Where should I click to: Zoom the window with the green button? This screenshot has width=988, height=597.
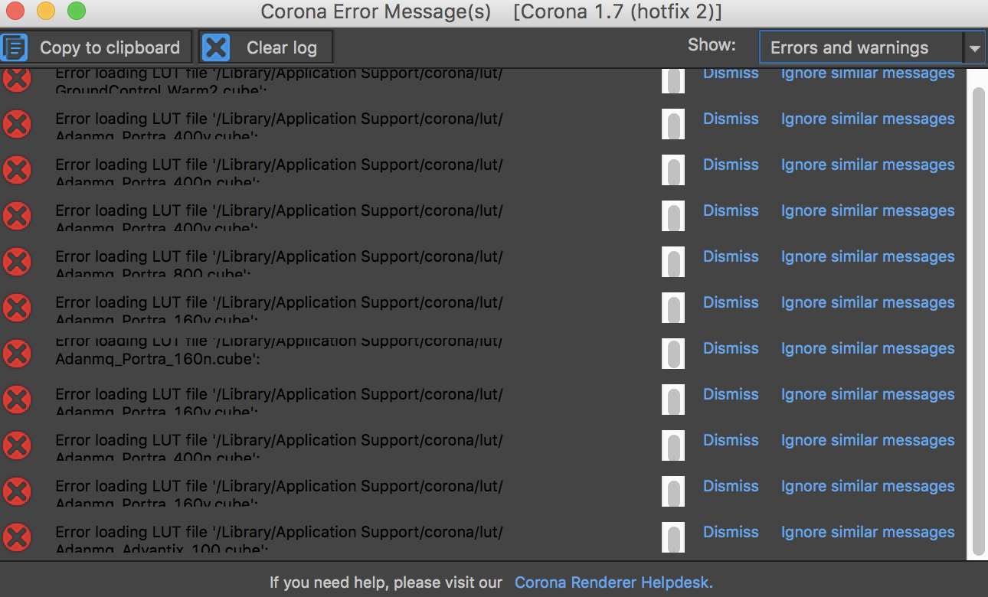77,11
